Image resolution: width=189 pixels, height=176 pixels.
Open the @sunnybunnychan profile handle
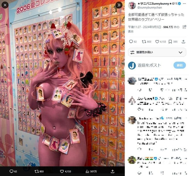coord(149,8)
